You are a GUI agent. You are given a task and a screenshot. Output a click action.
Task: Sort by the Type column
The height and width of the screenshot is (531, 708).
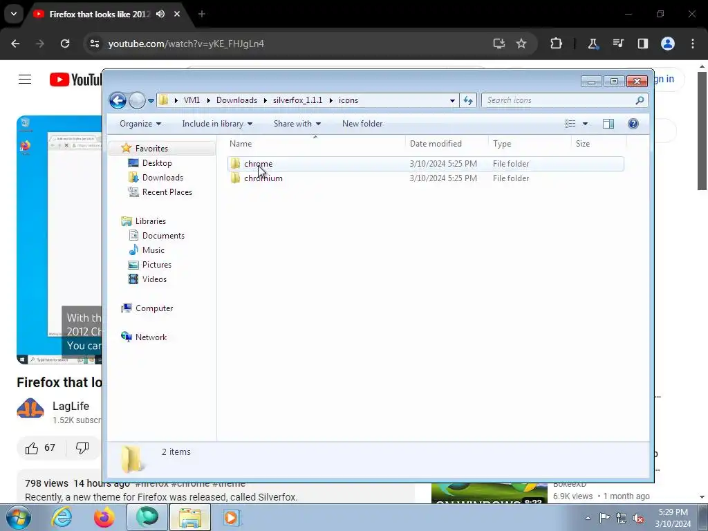(x=502, y=144)
